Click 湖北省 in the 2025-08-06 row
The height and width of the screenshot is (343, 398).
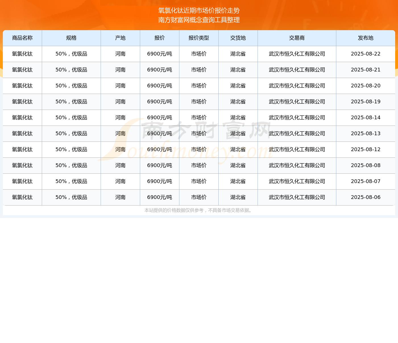point(238,197)
